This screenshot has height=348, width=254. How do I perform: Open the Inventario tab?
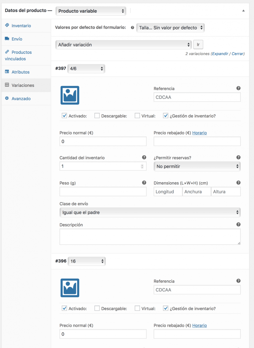coord(21,26)
